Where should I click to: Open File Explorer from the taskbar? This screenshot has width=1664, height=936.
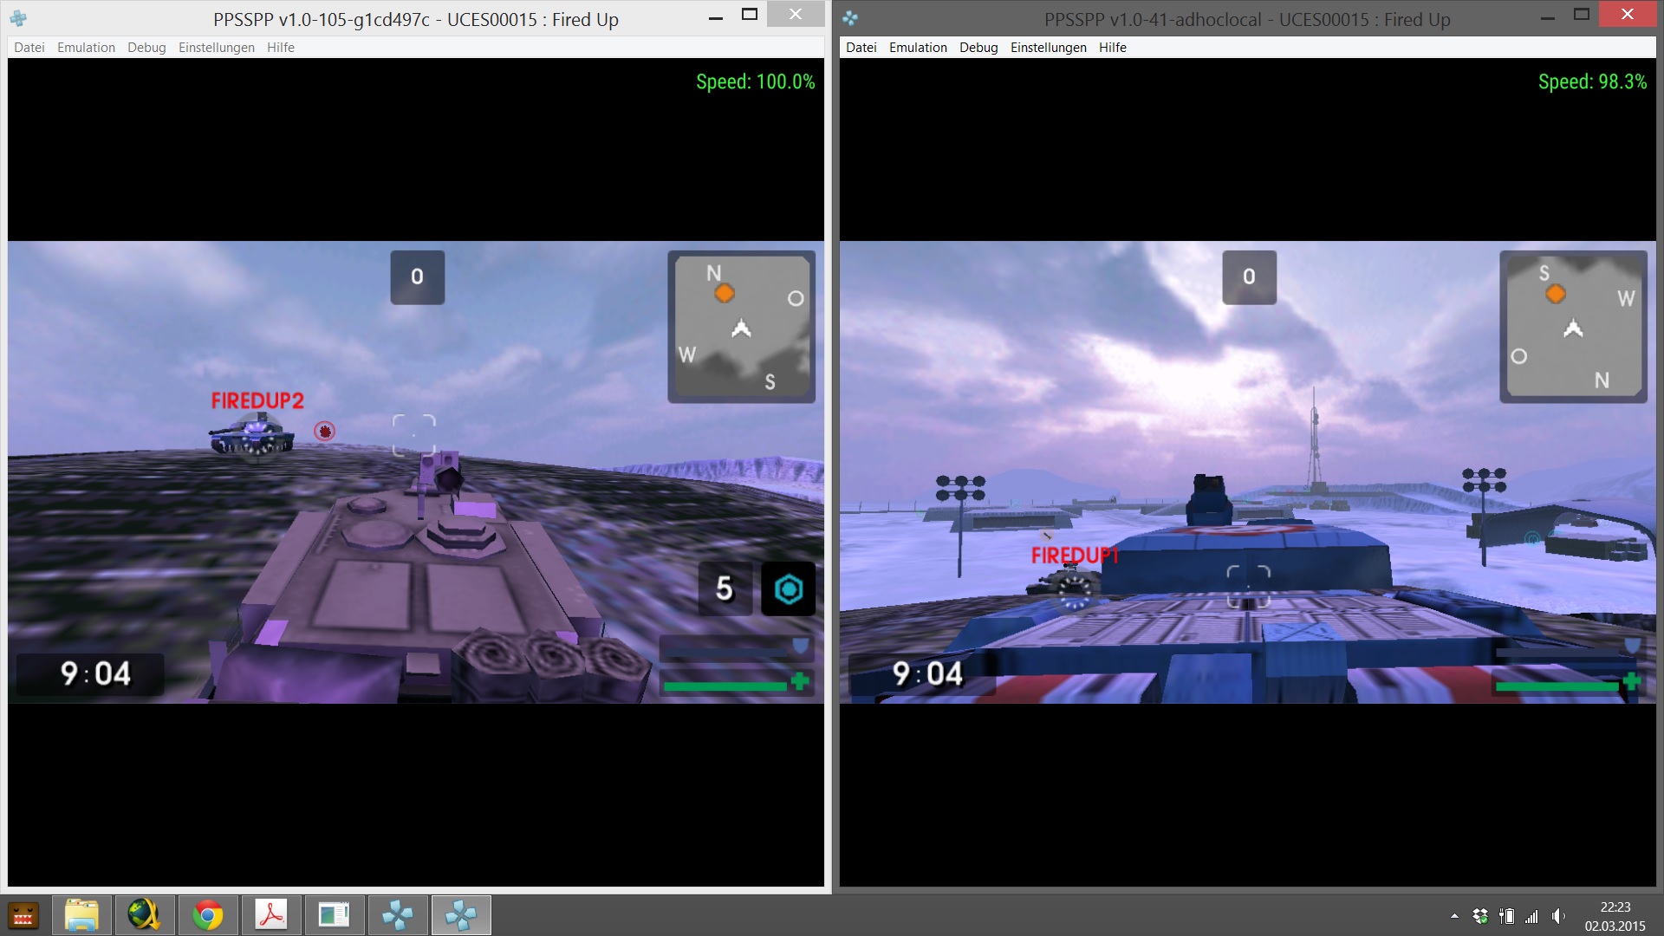pos(81,915)
